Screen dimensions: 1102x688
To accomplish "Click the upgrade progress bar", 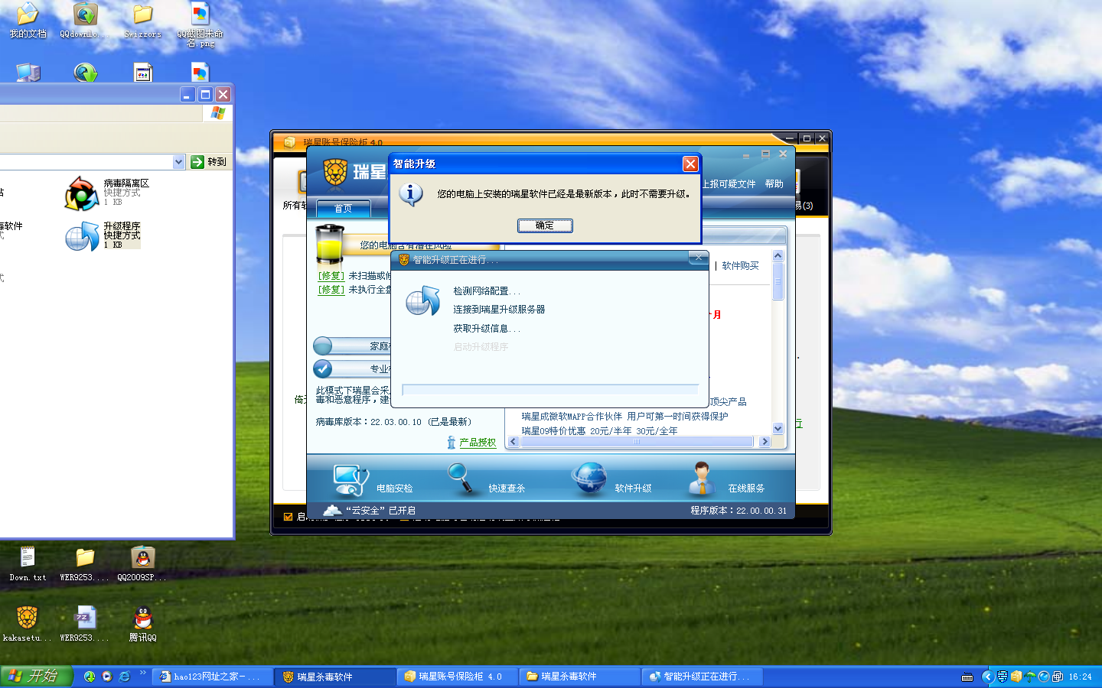I will 550,389.
